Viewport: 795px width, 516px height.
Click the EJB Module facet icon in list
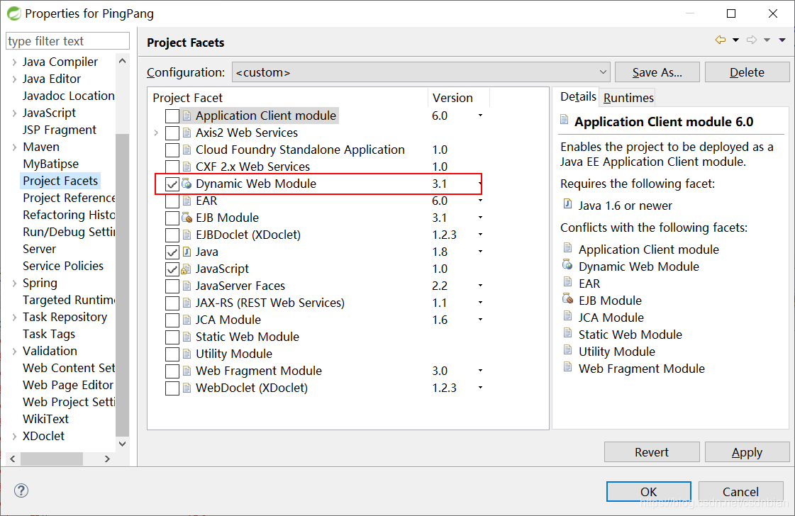[187, 218]
